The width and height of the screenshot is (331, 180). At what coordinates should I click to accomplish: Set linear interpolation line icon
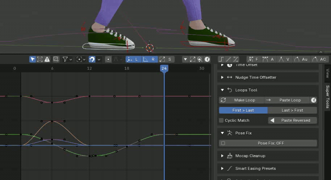click(229, 59)
